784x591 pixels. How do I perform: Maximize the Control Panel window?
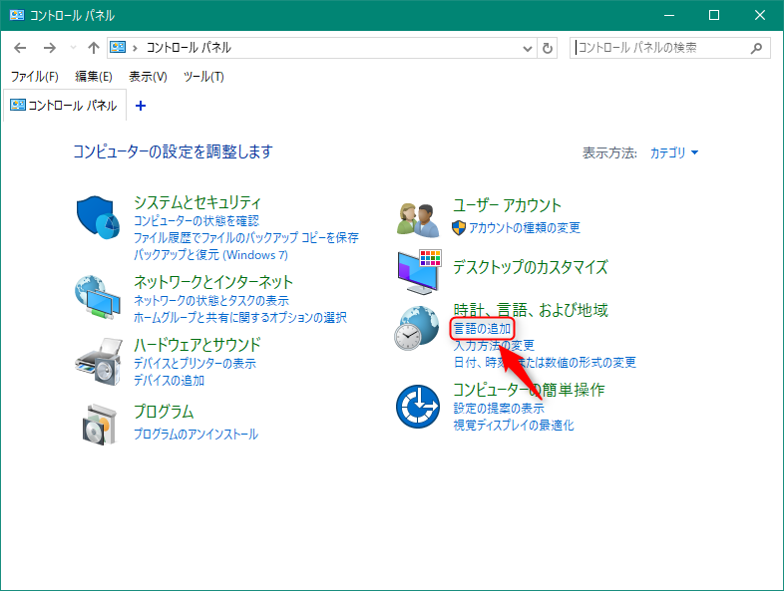[x=714, y=16]
